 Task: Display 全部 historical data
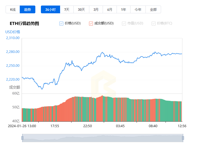tap(153, 9)
